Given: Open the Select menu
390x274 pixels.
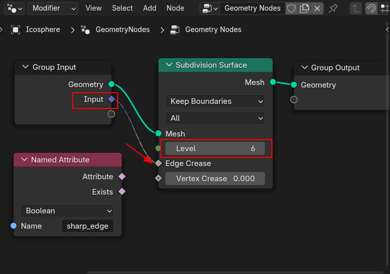Looking at the screenshot, I should coord(122,8).
